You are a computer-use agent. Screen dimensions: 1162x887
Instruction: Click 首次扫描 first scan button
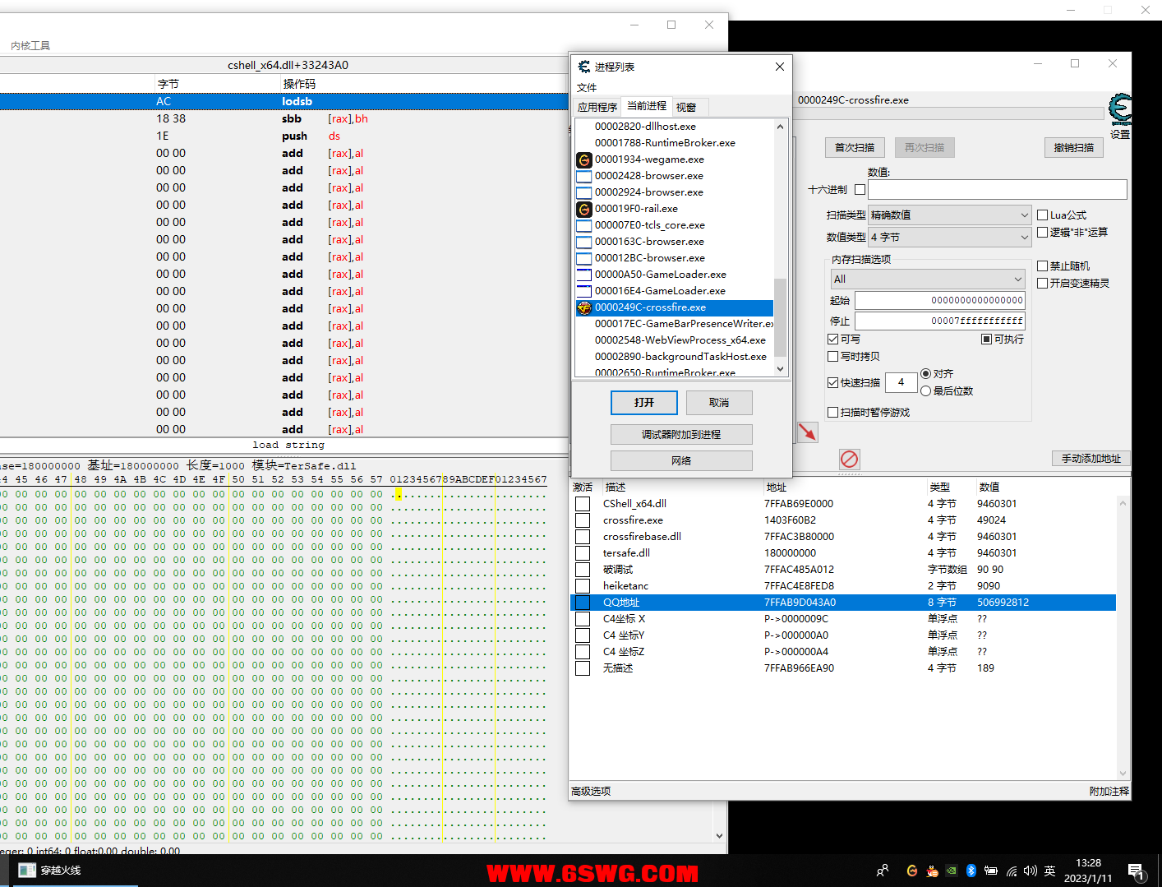pos(855,148)
